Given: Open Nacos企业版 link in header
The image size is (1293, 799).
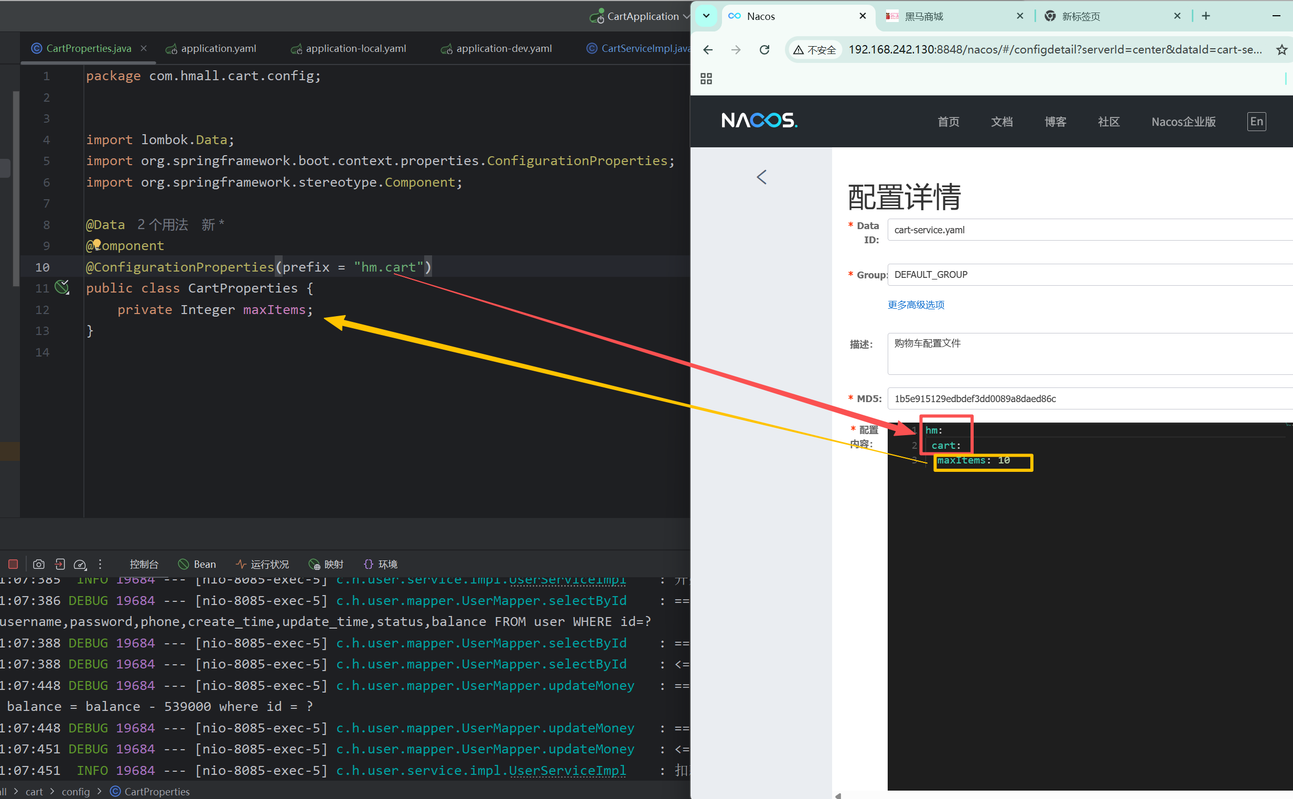Looking at the screenshot, I should click(1183, 122).
